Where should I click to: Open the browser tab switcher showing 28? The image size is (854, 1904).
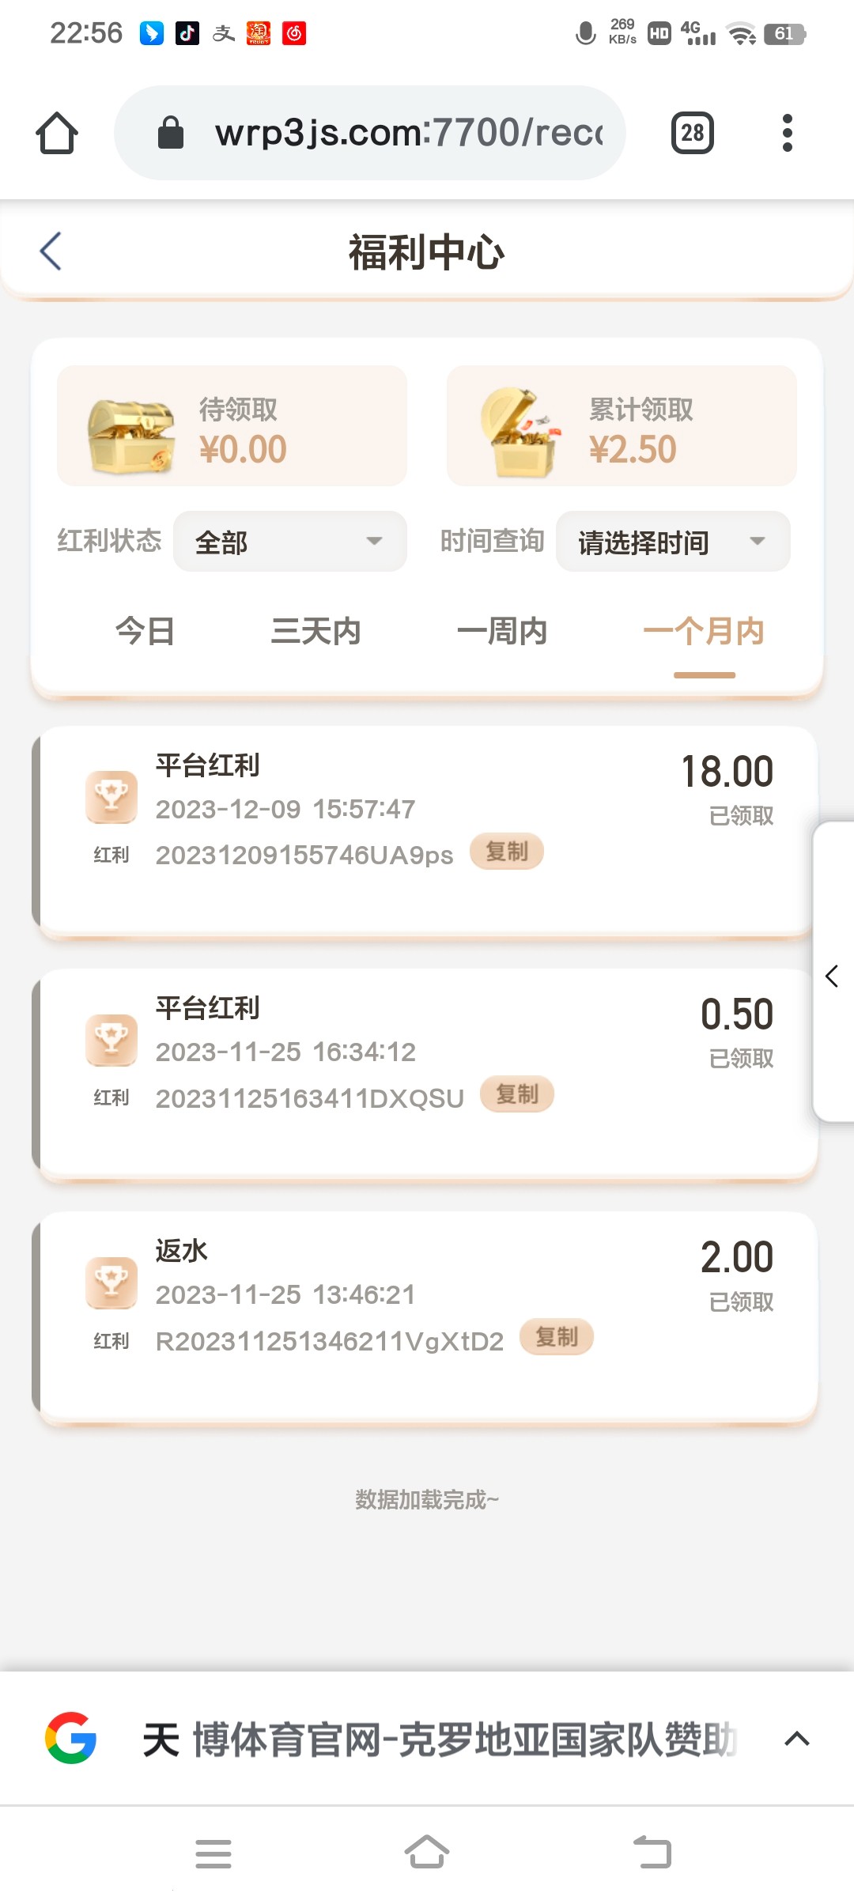(x=692, y=133)
